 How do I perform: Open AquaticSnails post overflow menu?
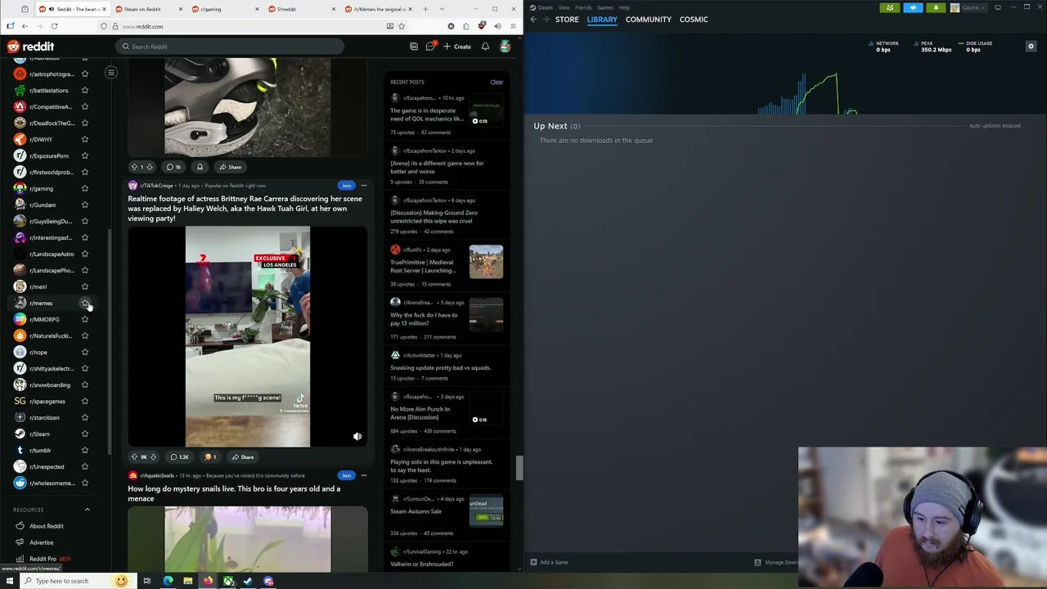[364, 475]
